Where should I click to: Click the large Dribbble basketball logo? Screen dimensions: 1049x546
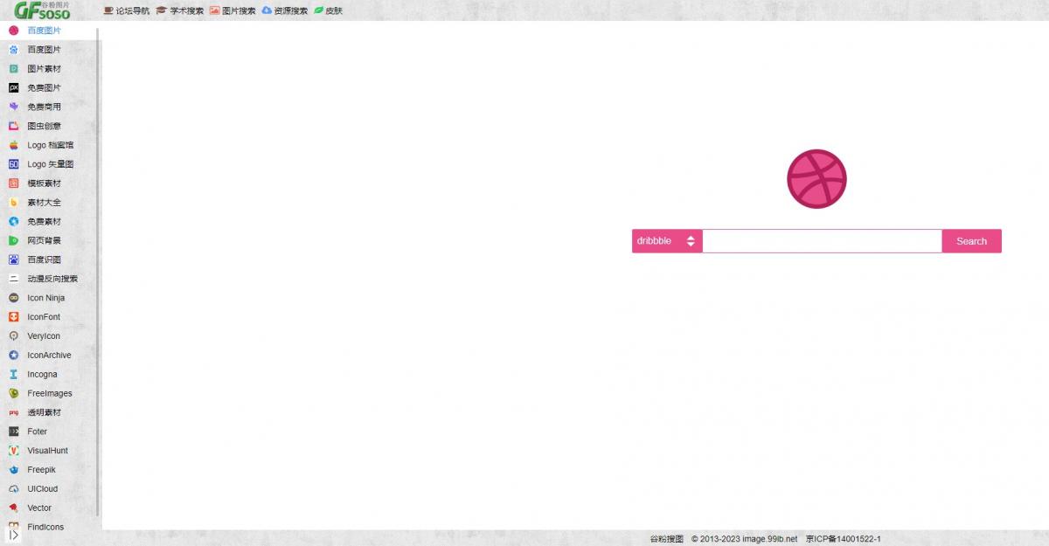point(816,179)
